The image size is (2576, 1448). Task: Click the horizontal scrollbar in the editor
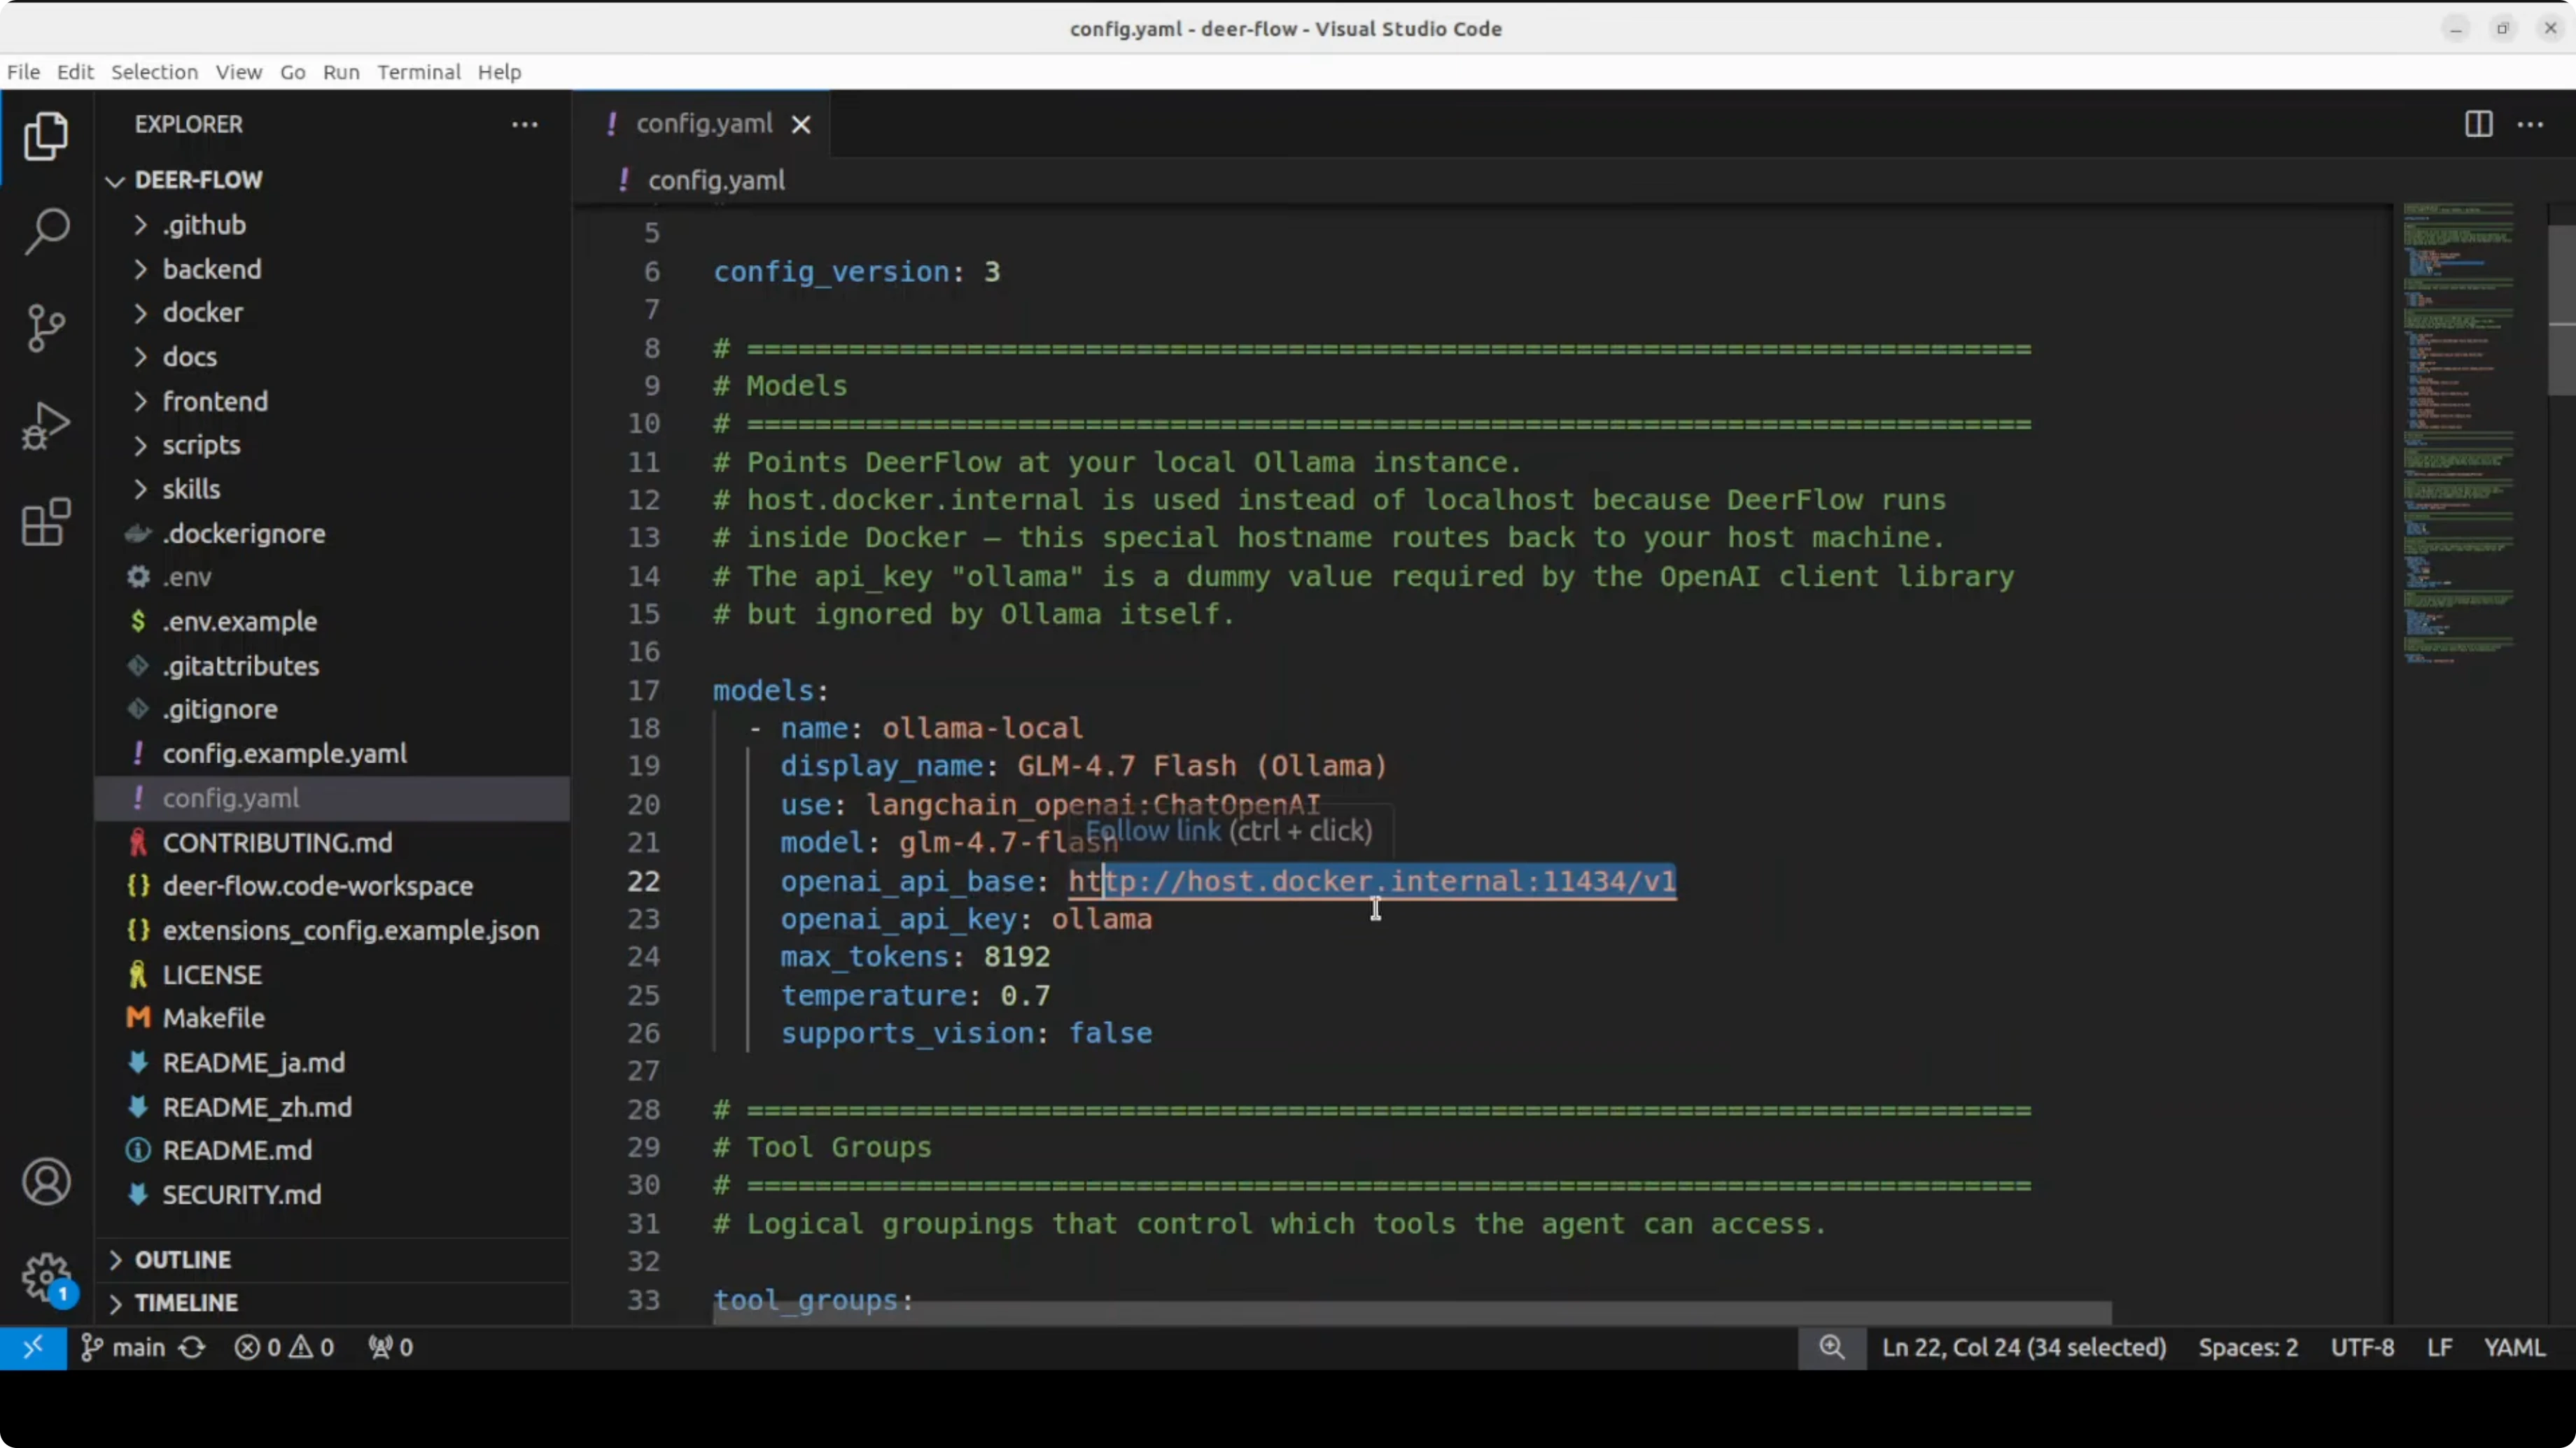point(1411,1313)
